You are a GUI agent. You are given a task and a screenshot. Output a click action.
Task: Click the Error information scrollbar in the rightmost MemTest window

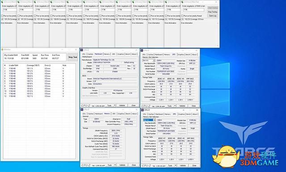pos(218,34)
